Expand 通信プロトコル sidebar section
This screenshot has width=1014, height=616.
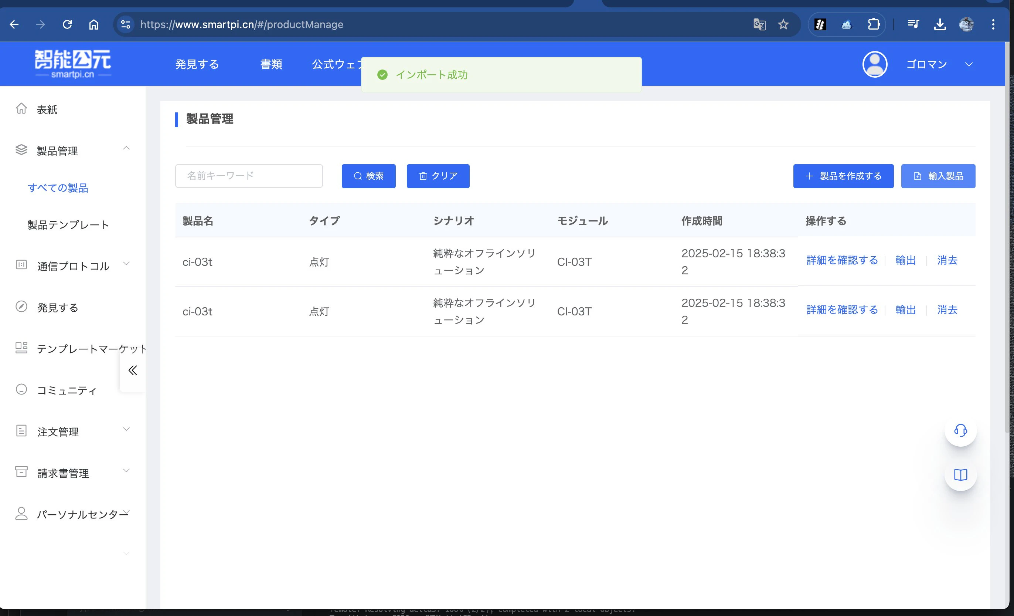(x=126, y=264)
